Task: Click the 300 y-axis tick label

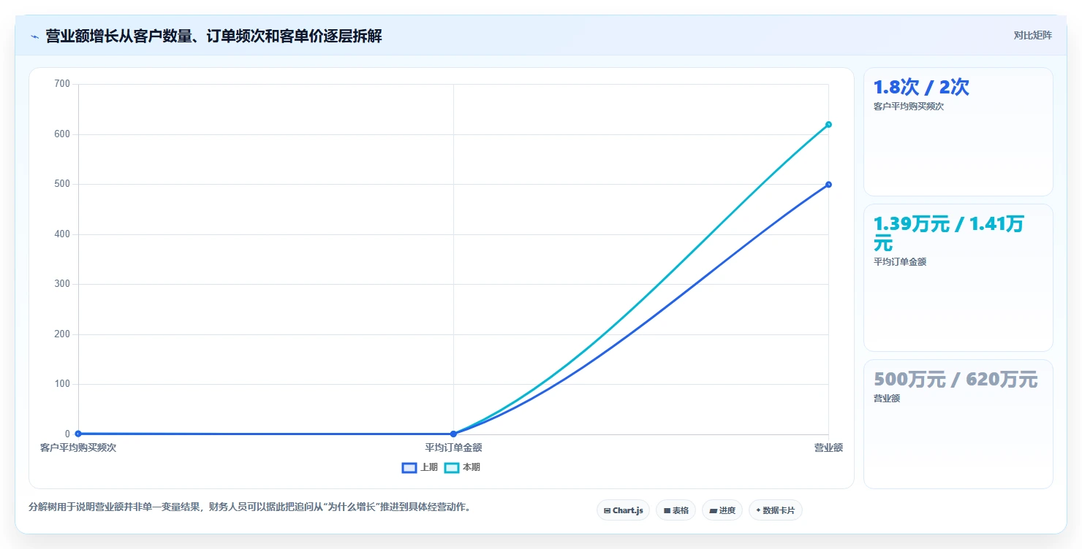Action: 63,284
